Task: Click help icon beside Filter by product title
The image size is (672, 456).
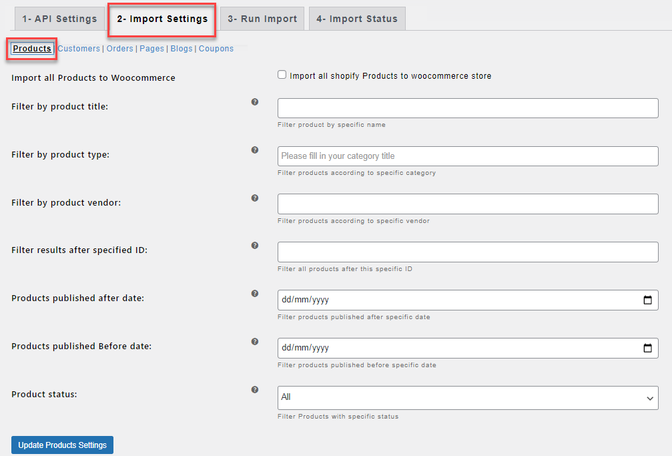Action: click(255, 102)
